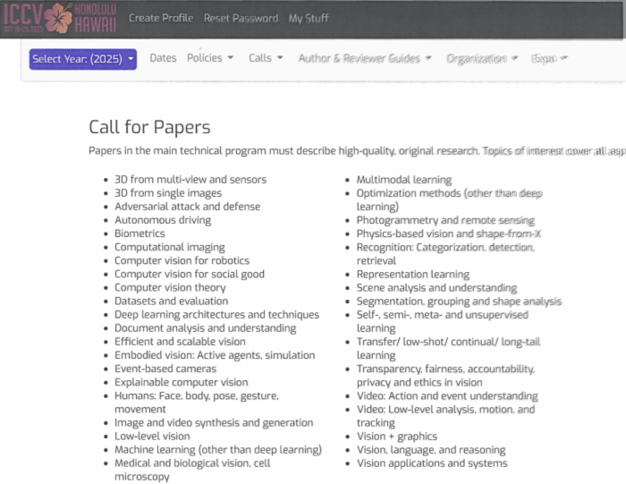Click 'Computer vision for social good' topic
Viewport: 626px width, 484px height.
[190, 274]
